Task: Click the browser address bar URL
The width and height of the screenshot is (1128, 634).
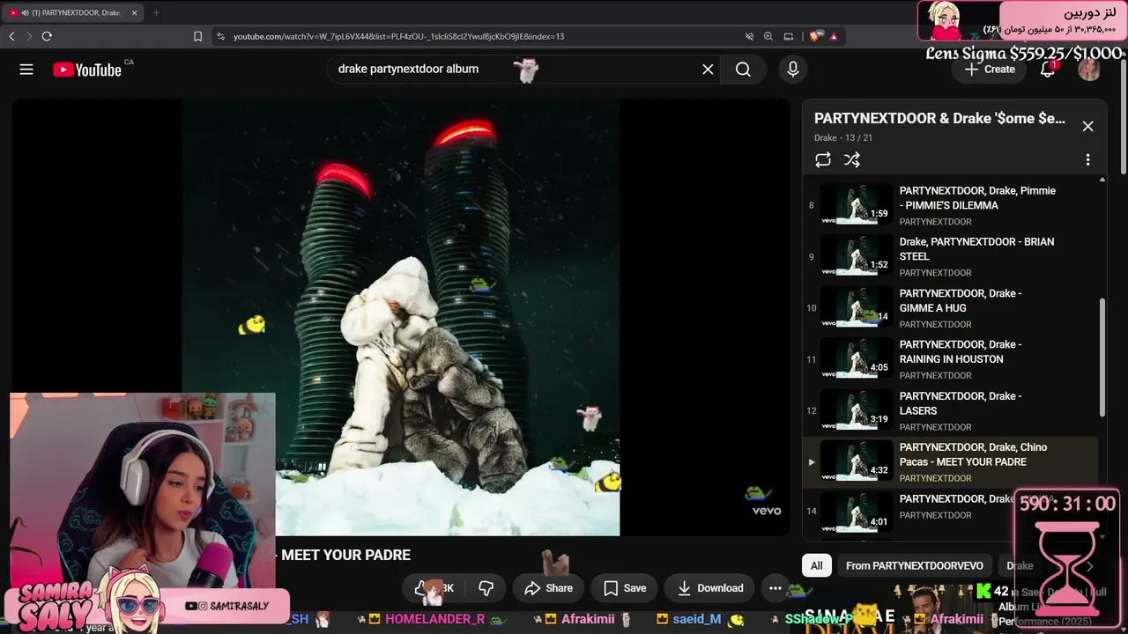Action: (x=398, y=36)
